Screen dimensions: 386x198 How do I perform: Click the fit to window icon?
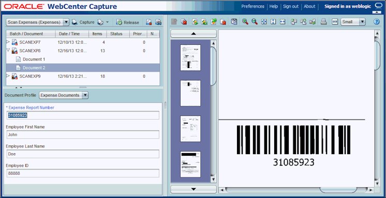264,22
